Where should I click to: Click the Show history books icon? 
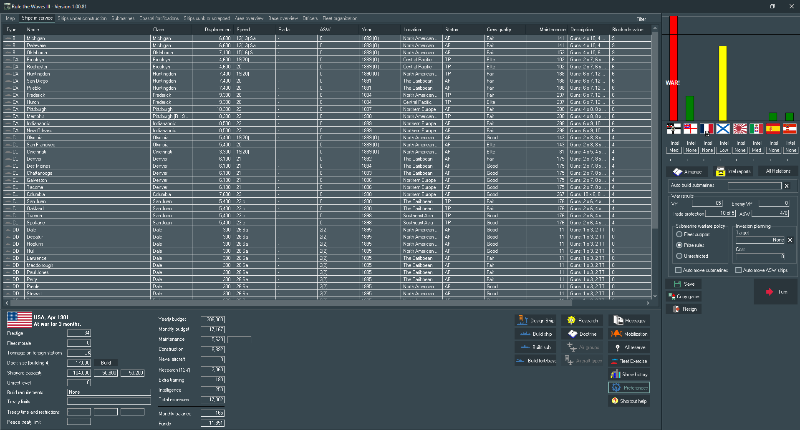pos(616,374)
